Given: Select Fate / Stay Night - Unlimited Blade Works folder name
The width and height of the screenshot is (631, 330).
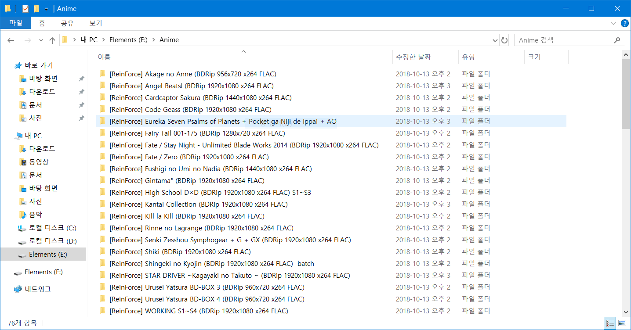Looking at the screenshot, I should click(244, 145).
